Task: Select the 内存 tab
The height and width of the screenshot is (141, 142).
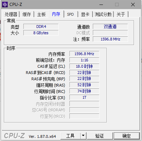Action: point(56,14)
